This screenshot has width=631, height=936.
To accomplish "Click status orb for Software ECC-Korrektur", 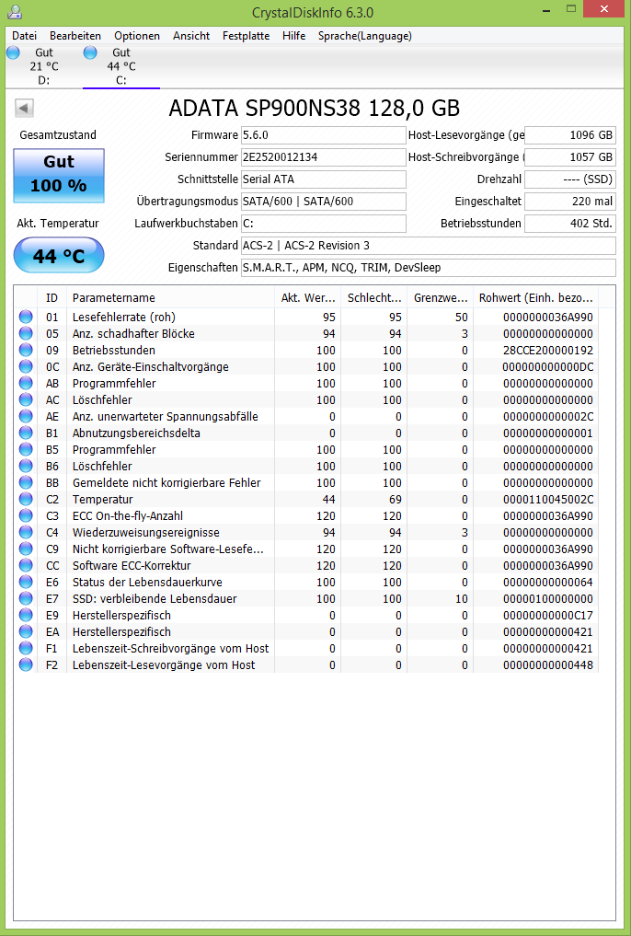I will (x=26, y=565).
